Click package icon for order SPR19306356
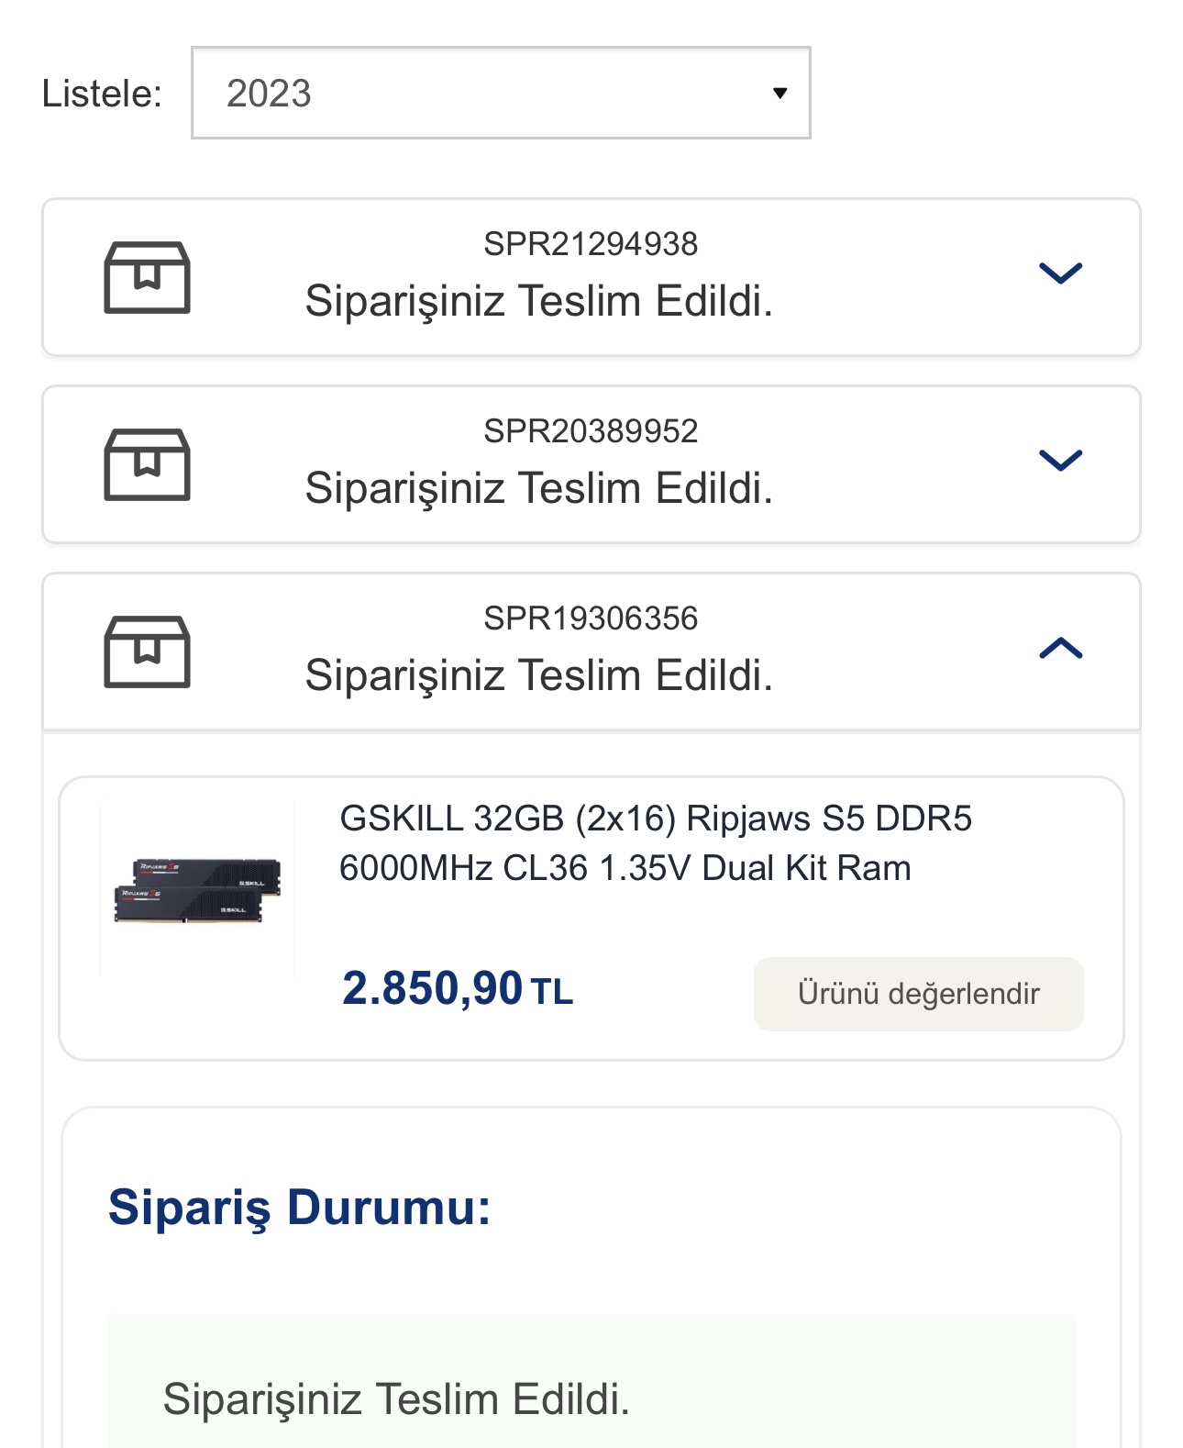 coord(147,652)
